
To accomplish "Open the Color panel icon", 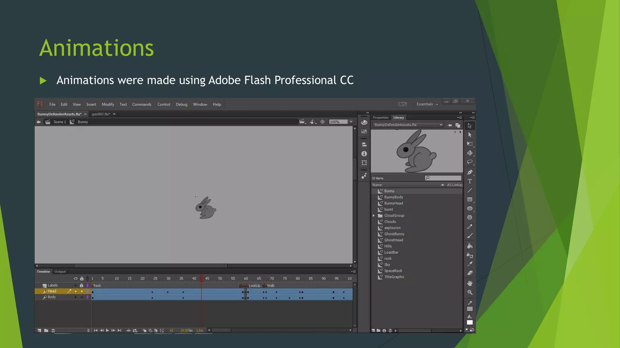I will 364,122.
